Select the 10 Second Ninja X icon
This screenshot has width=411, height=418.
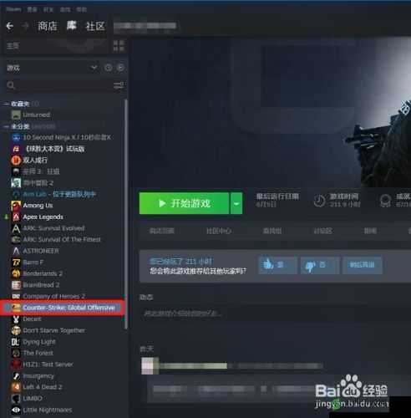[x=16, y=137]
